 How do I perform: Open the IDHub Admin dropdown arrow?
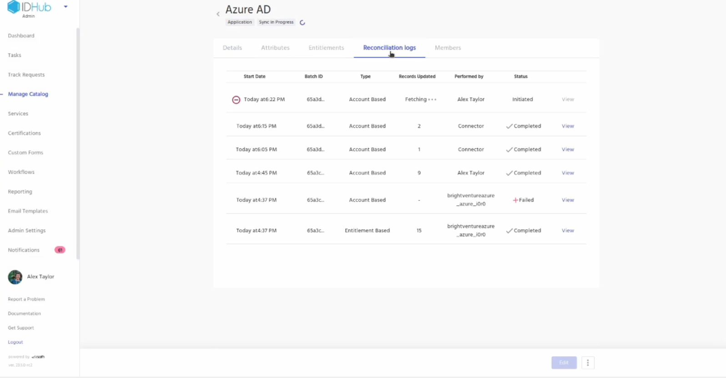pos(66,7)
